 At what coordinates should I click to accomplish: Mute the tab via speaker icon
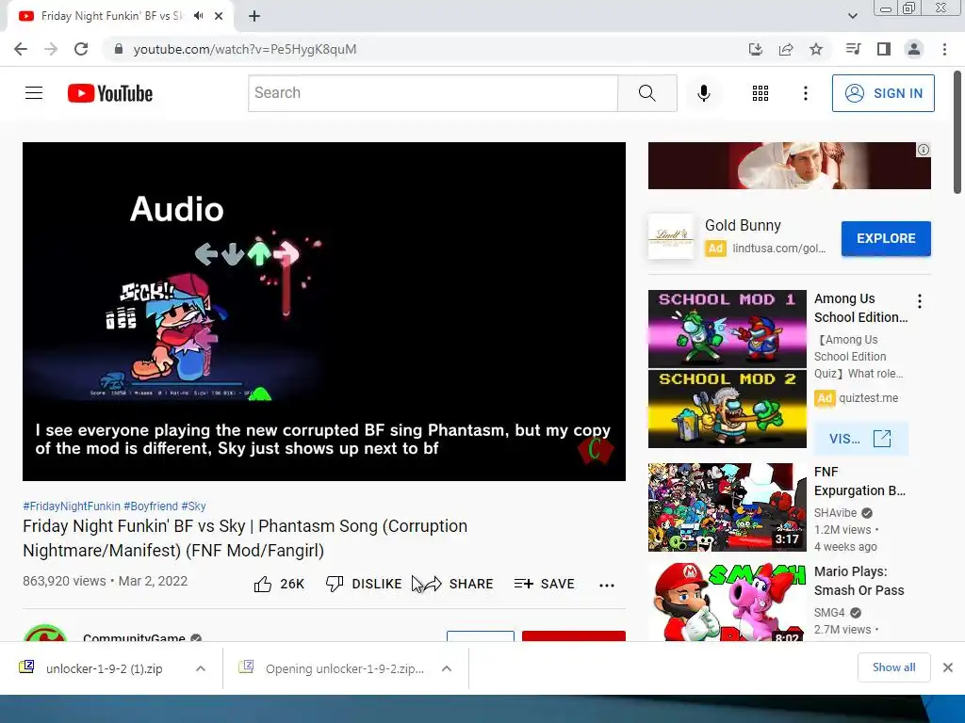[198, 16]
